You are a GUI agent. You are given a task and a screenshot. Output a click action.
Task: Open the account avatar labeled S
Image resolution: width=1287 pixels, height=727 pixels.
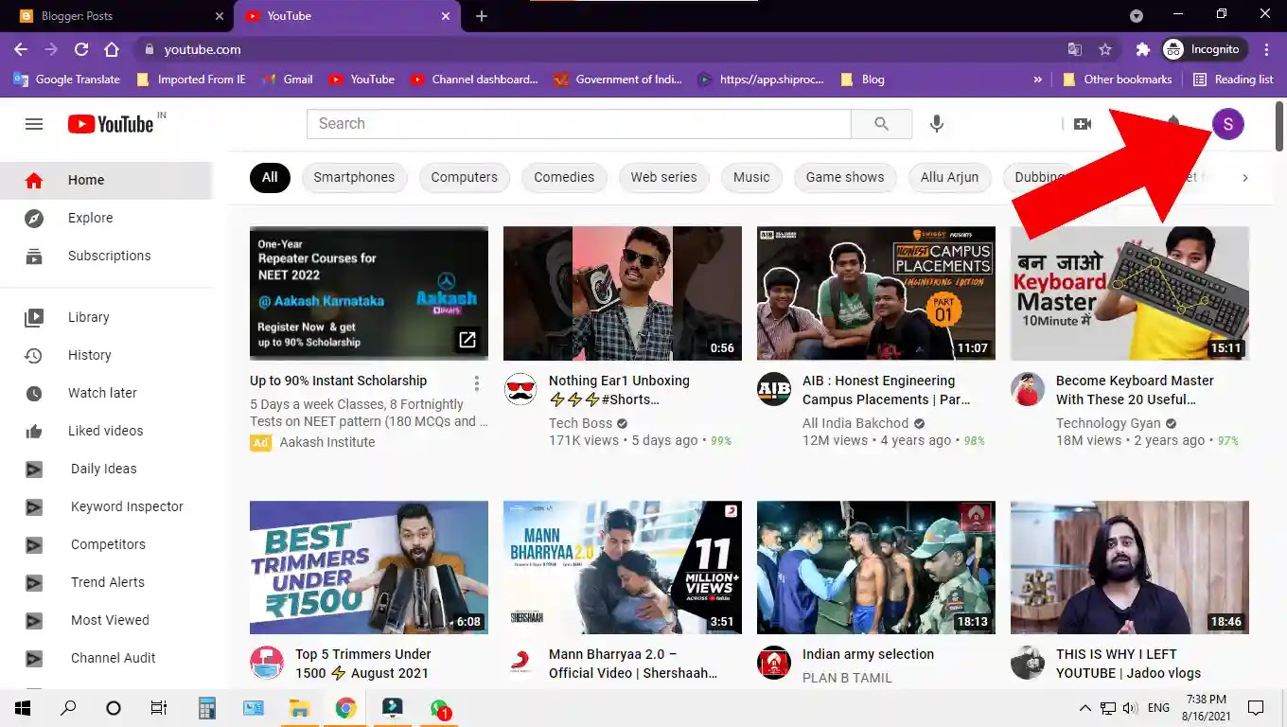(1228, 124)
